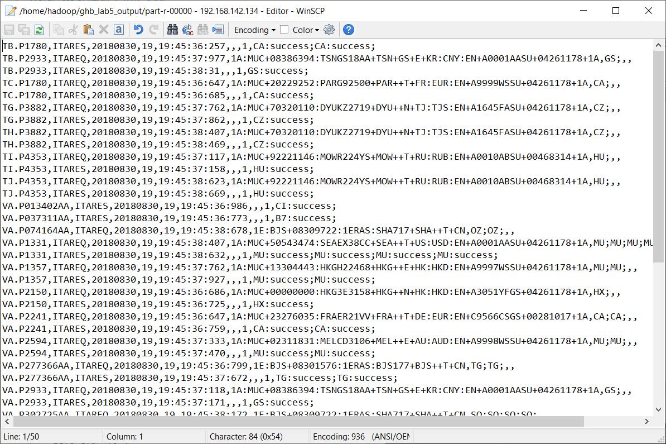The height and width of the screenshot is (444, 666).
Task: Click the white text color swatch
Action: click(284, 30)
